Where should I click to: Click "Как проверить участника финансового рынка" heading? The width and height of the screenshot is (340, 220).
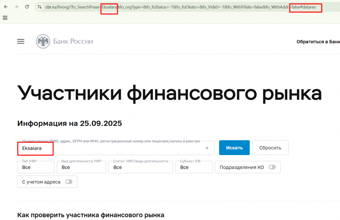[91, 215]
